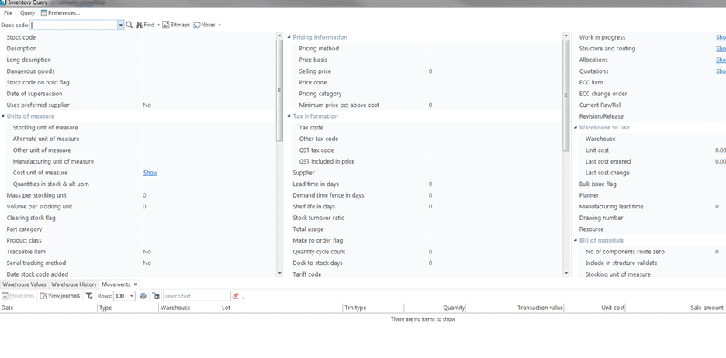Image resolution: width=726 pixels, height=358 pixels.
Task: Switch to the Warehouse Values tab
Action: 24,284
